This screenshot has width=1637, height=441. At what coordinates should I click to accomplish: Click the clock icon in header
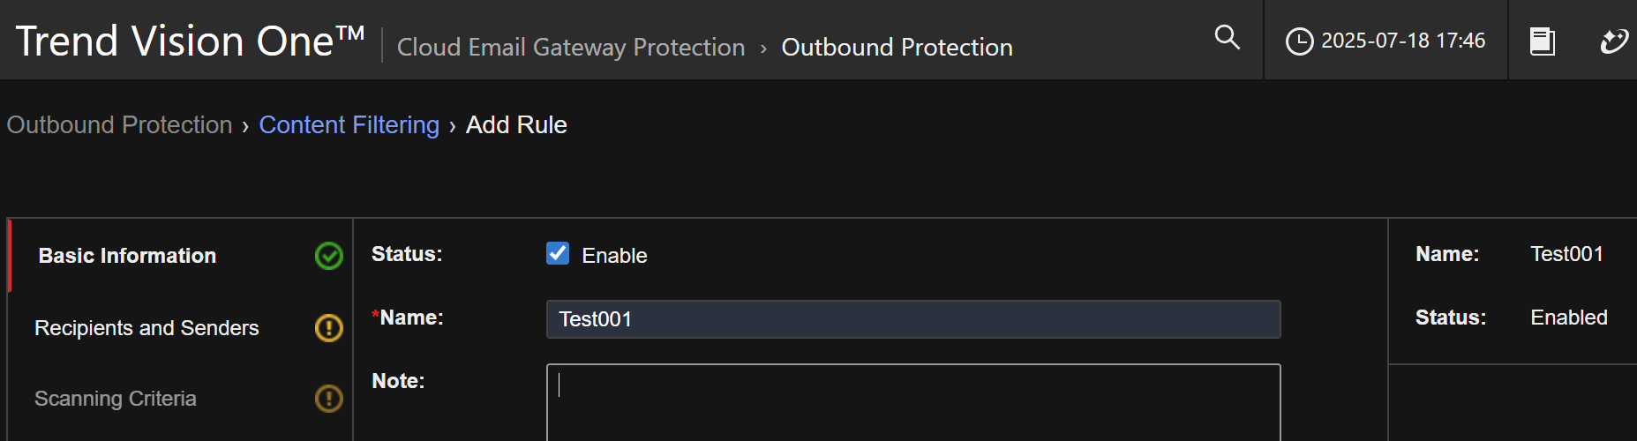coord(1299,41)
